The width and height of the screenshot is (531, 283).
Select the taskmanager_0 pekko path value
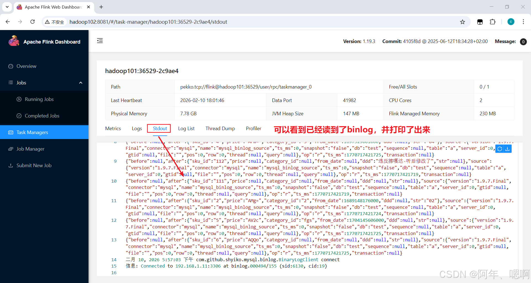coord(246,87)
